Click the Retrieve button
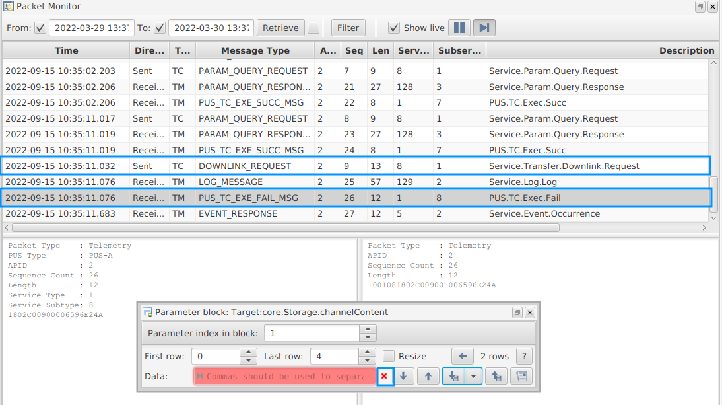722x405 pixels. point(280,28)
